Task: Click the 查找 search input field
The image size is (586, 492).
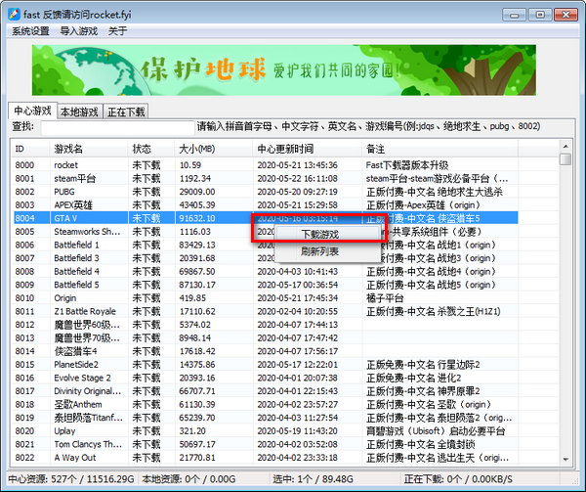Action: tap(112, 127)
